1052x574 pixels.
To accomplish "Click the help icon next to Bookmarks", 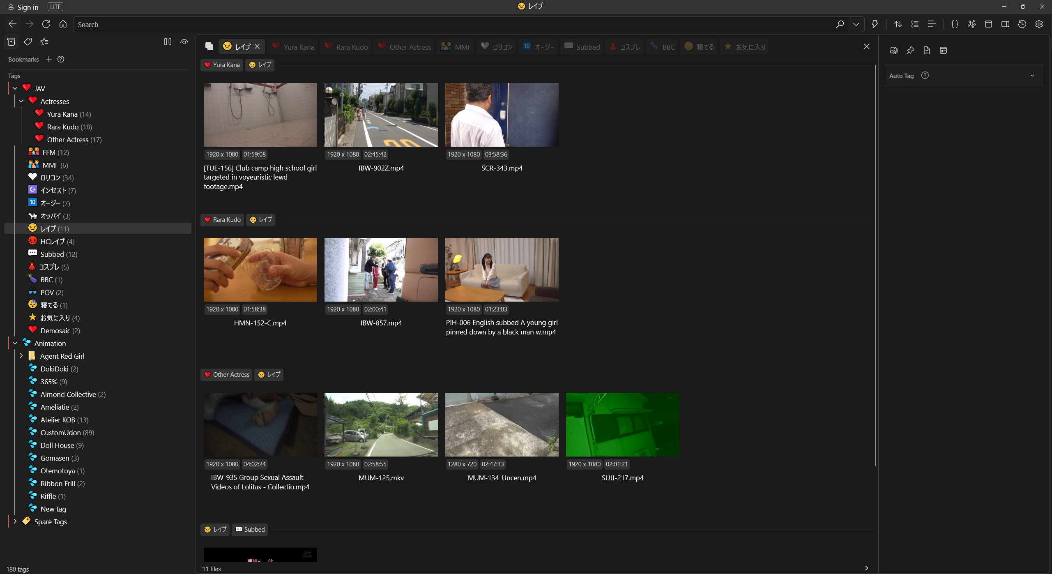I will 61,59.
